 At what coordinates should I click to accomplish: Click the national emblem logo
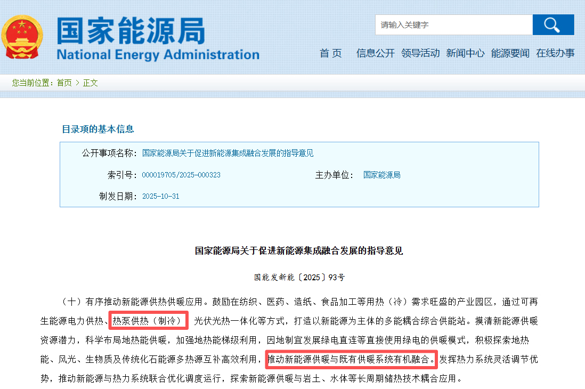(22, 37)
